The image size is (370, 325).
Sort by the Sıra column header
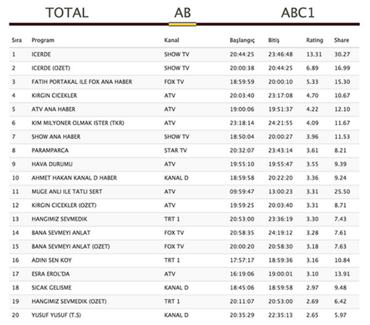pos(17,40)
